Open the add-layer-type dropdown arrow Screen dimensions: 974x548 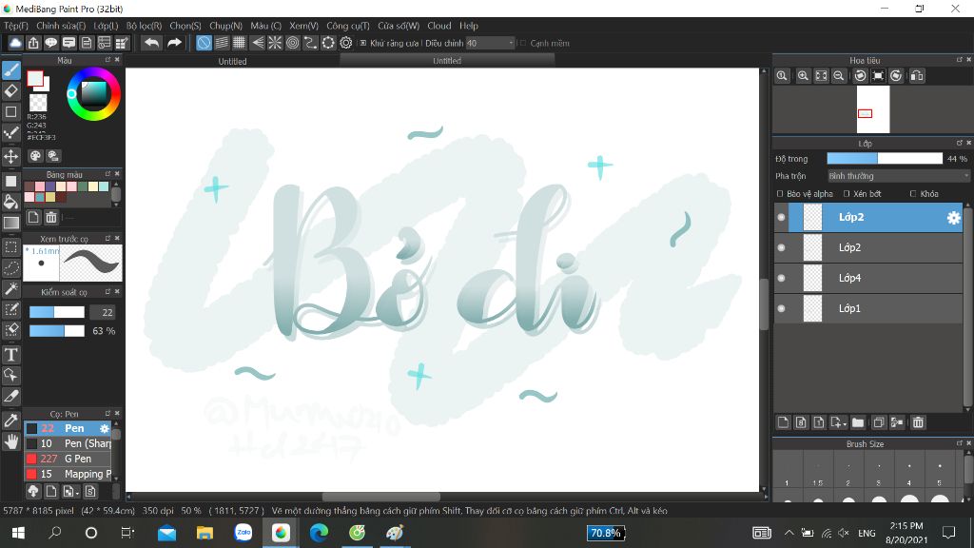[846, 423]
